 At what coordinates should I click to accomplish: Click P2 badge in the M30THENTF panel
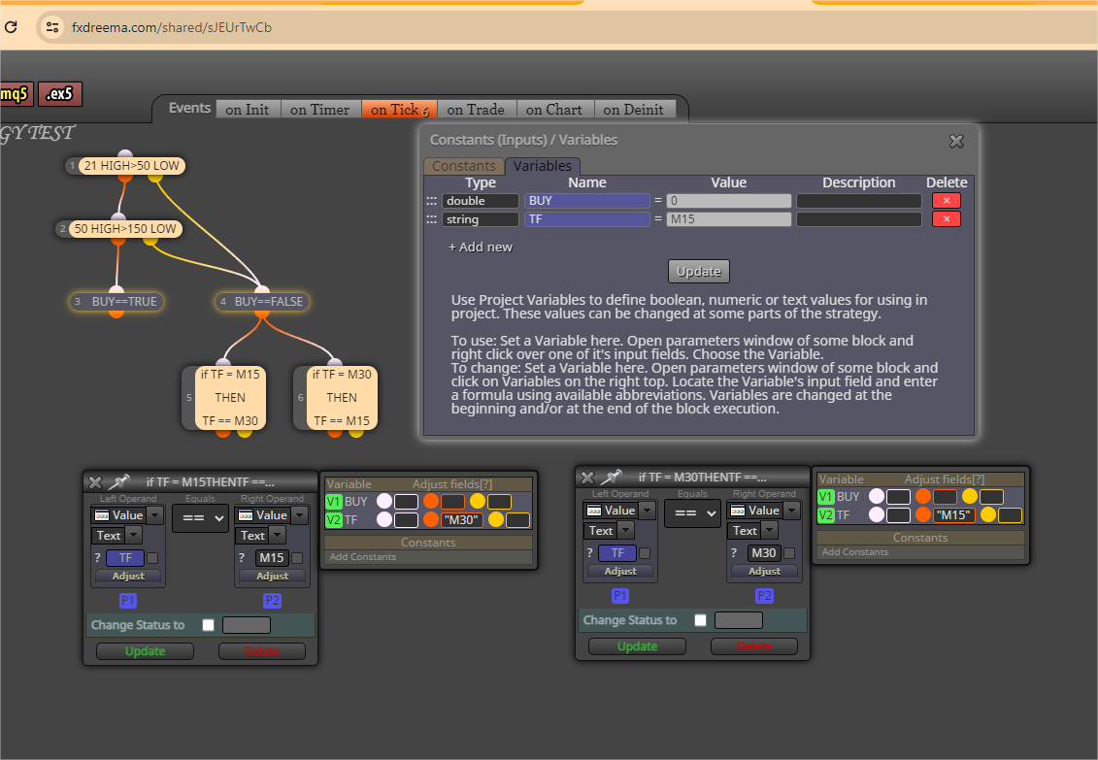(x=764, y=596)
